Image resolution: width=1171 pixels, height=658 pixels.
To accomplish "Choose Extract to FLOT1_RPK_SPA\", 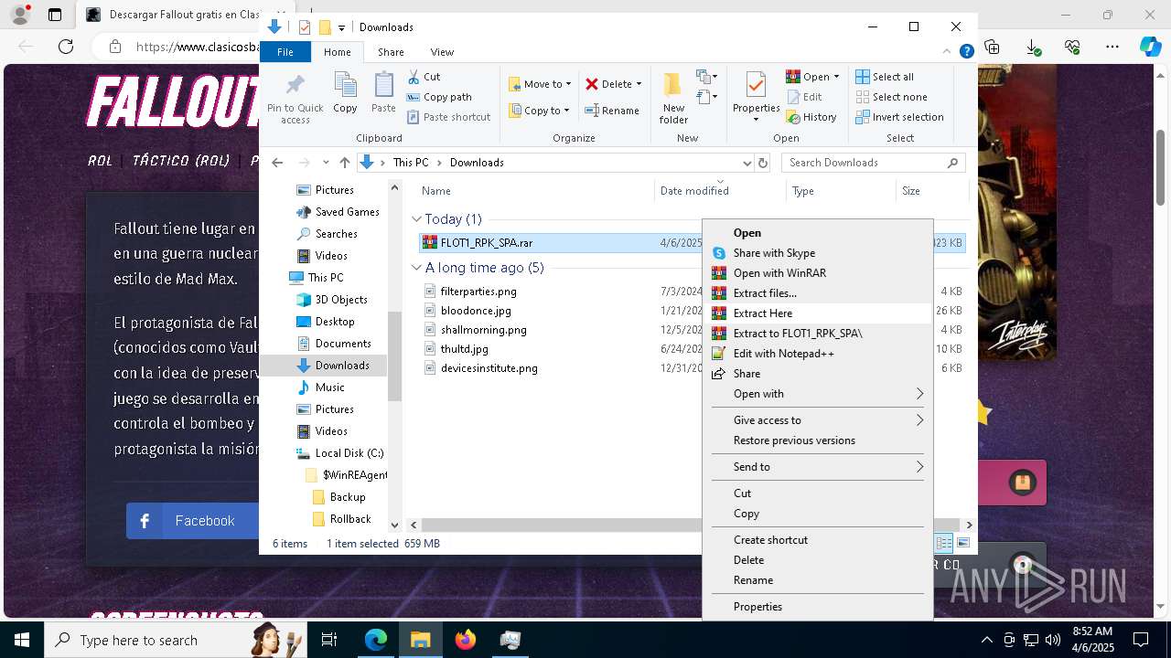I will click(x=818, y=334).
